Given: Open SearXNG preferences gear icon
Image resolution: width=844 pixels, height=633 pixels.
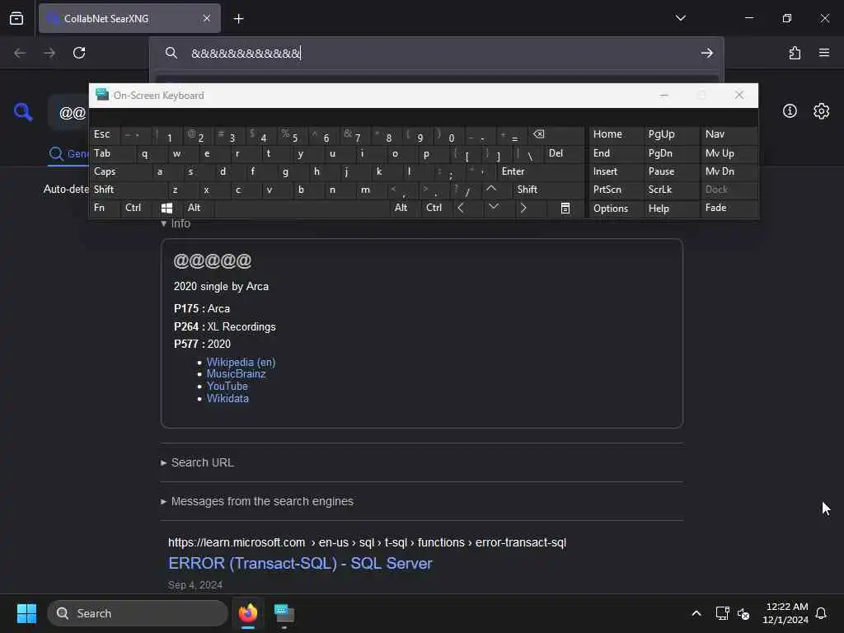Looking at the screenshot, I should [821, 111].
